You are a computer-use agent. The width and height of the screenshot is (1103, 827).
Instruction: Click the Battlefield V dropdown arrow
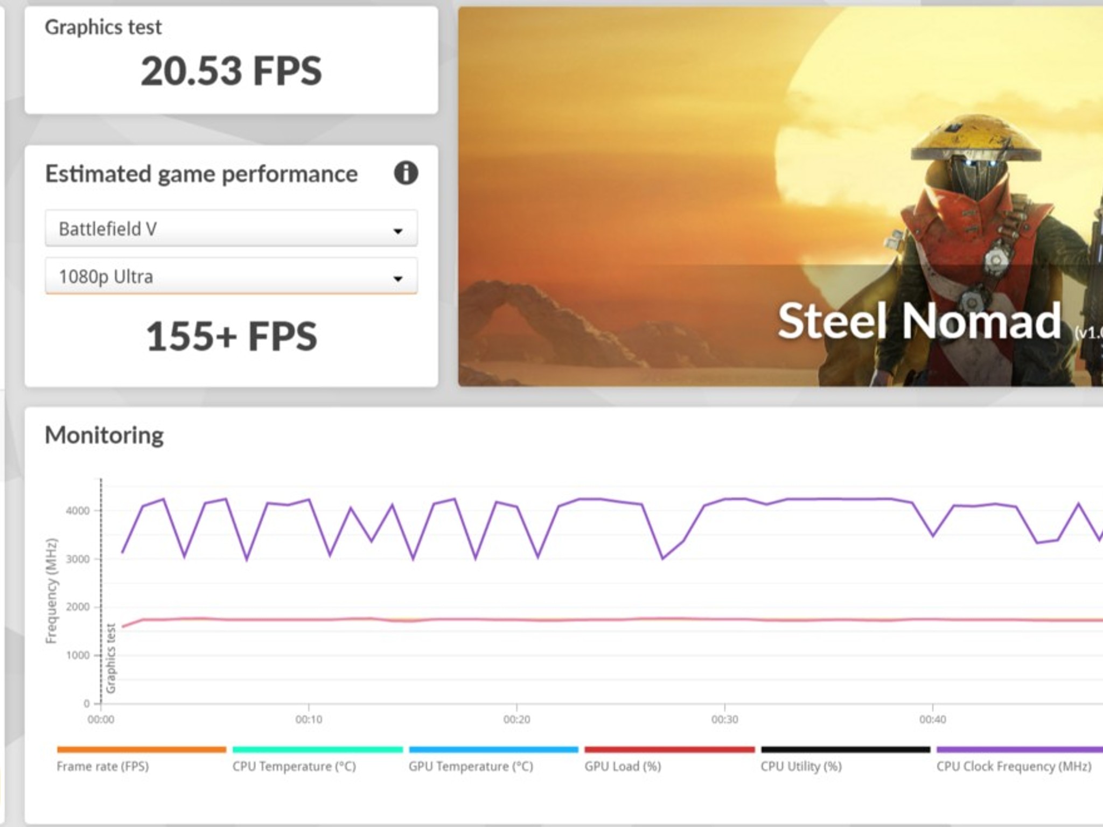pos(398,231)
